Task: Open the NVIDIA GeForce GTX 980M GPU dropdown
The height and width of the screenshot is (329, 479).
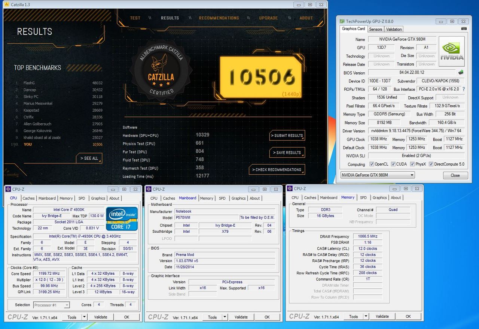Action: click(377, 175)
